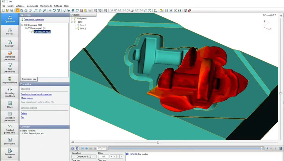Open the Boundary conditions panel
The image size is (284, 161).
pyautogui.click(x=10, y=92)
